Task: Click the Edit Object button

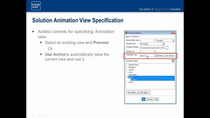Action: pyautogui.click(x=145, y=92)
